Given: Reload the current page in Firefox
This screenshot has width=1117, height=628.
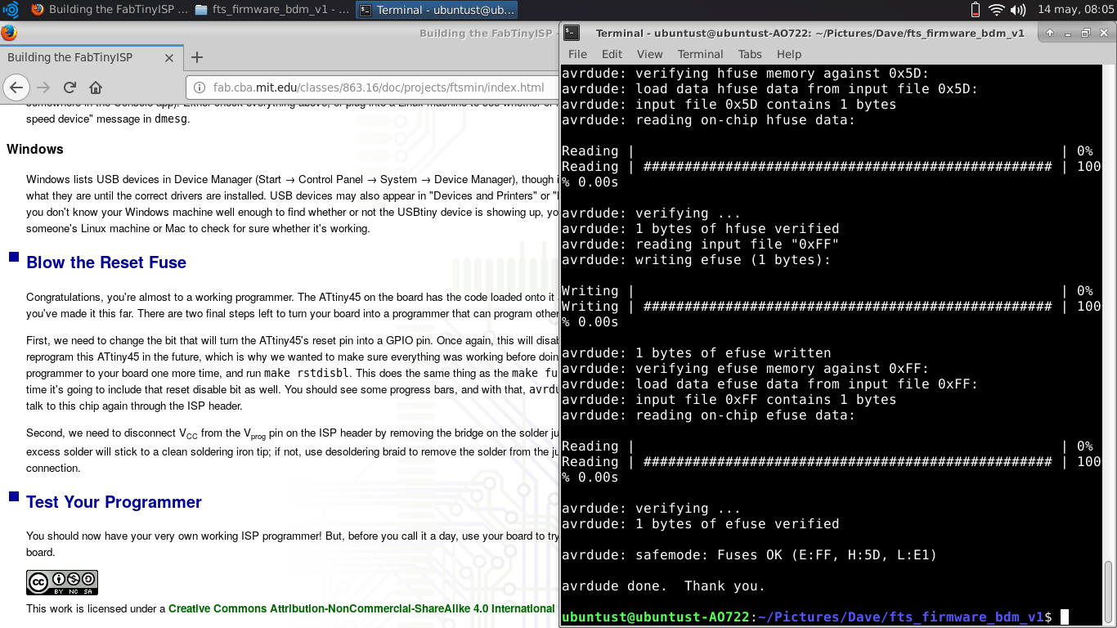Looking at the screenshot, I should [x=70, y=87].
